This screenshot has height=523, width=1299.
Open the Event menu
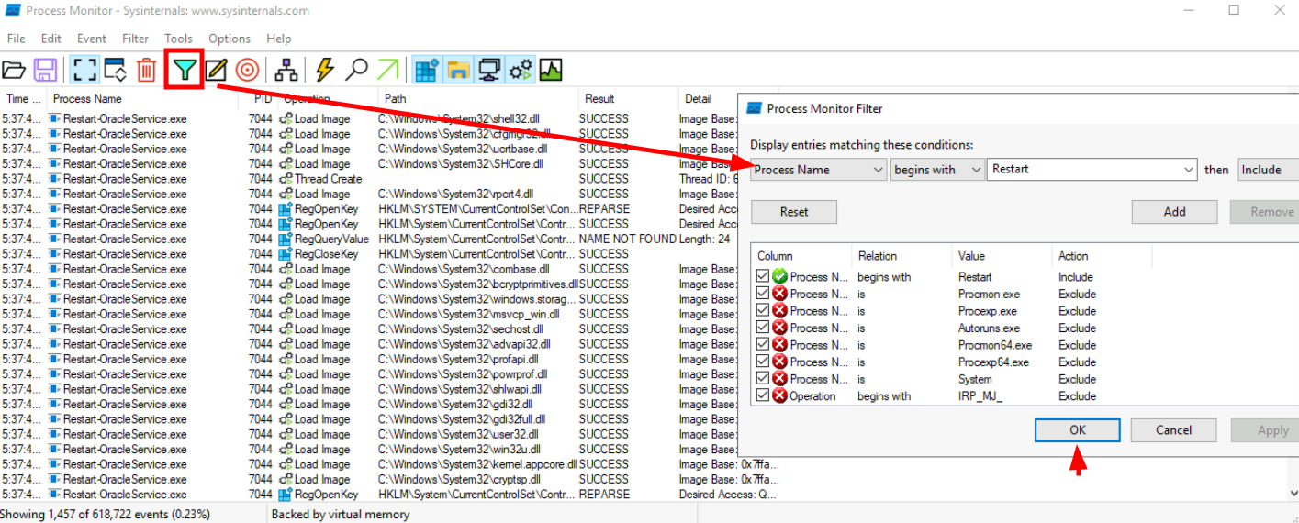coord(92,39)
